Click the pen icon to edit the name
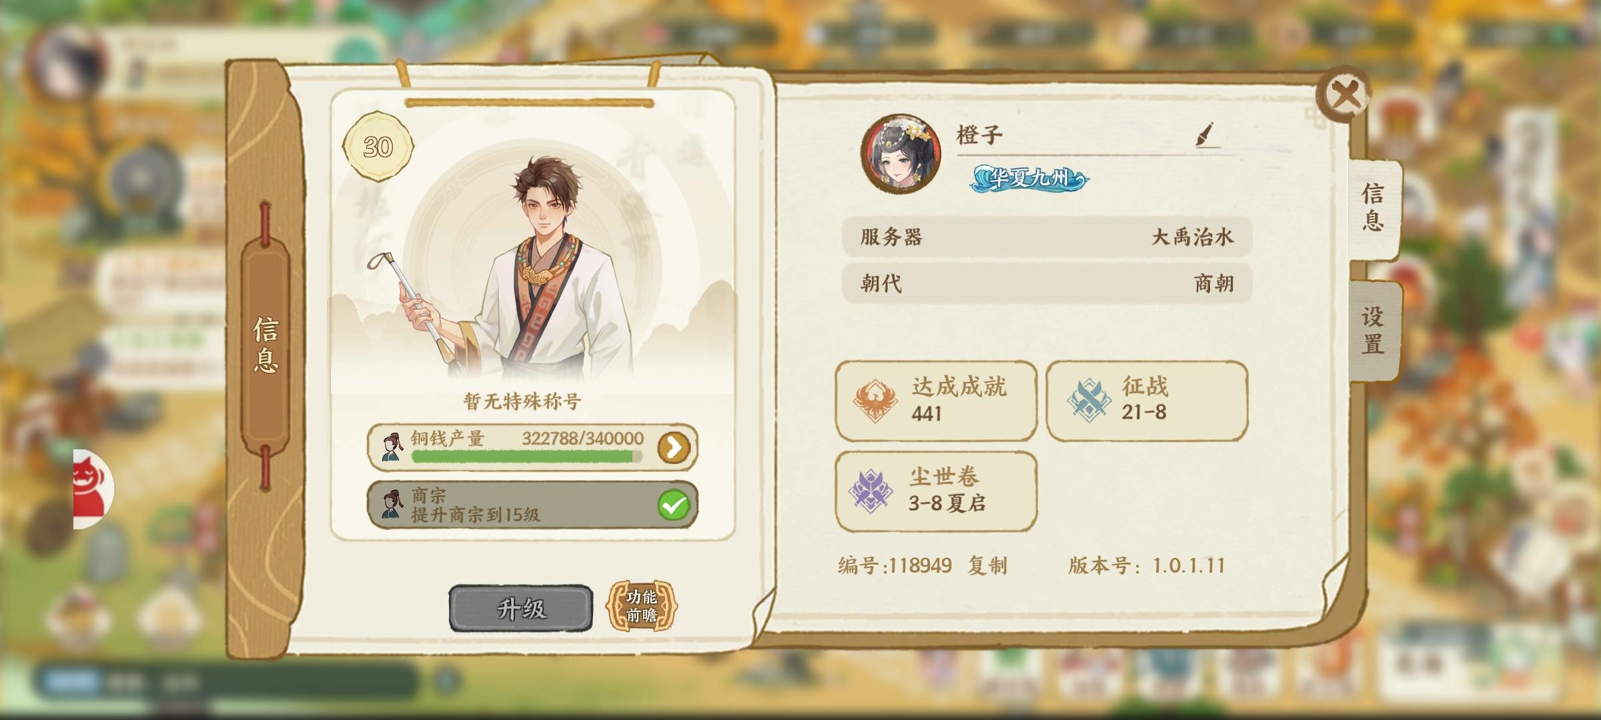 [1207, 135]
